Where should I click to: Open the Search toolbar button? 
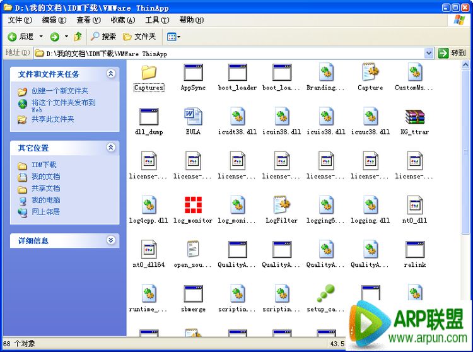(x=103, y=37)
